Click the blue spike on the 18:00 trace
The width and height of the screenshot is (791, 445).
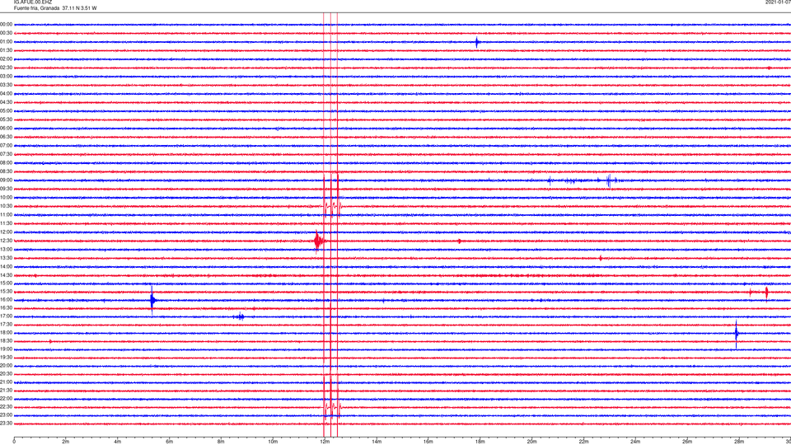tap(737, 333)
